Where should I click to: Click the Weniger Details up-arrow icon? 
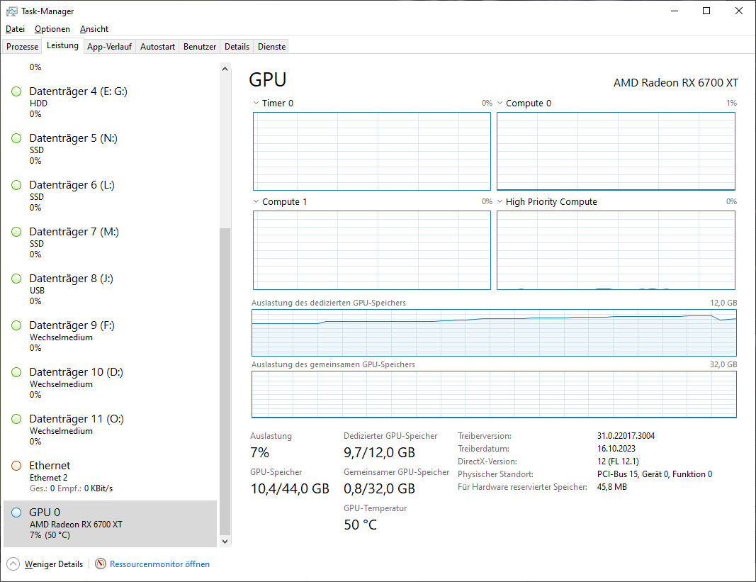coord(13,564)
